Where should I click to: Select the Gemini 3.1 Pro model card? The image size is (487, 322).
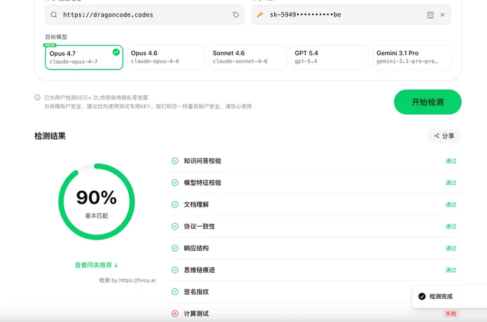click(x=412, y=57)
